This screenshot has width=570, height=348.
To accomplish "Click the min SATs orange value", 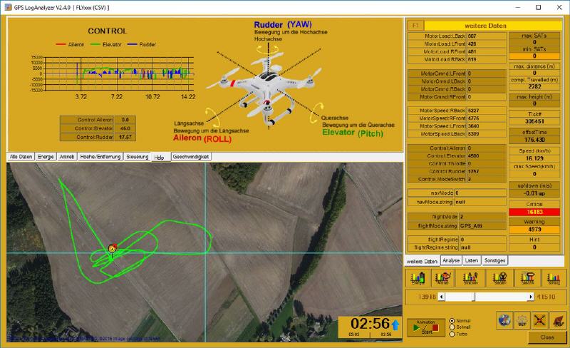I will pyautogui.click(x=534, y=56).
